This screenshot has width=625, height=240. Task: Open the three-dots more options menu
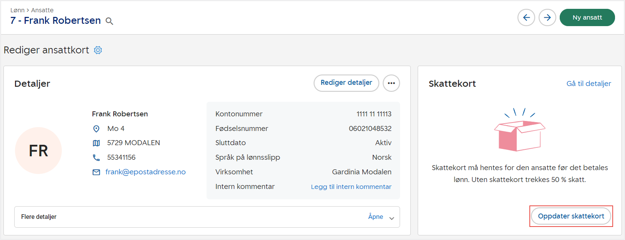tap(391, 83)
